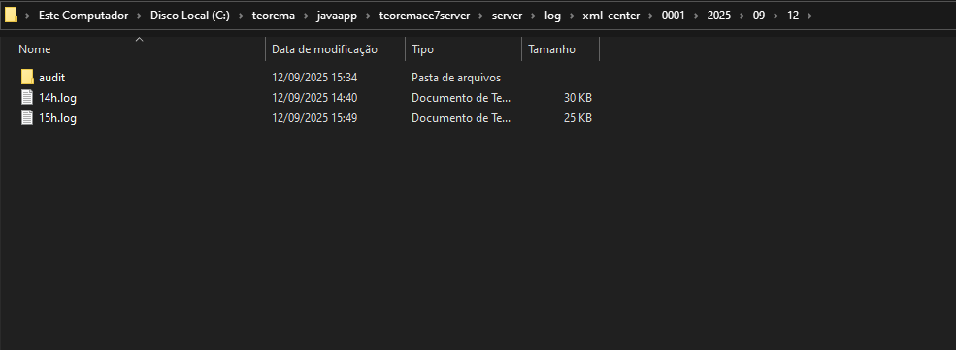
Task: Expand the chevron after 12
Action: (809, 16)
